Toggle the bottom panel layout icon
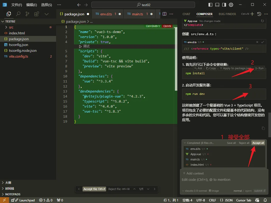Image resolution: width=271 pixels, height=203 pixels. click(x=217, y=5)
